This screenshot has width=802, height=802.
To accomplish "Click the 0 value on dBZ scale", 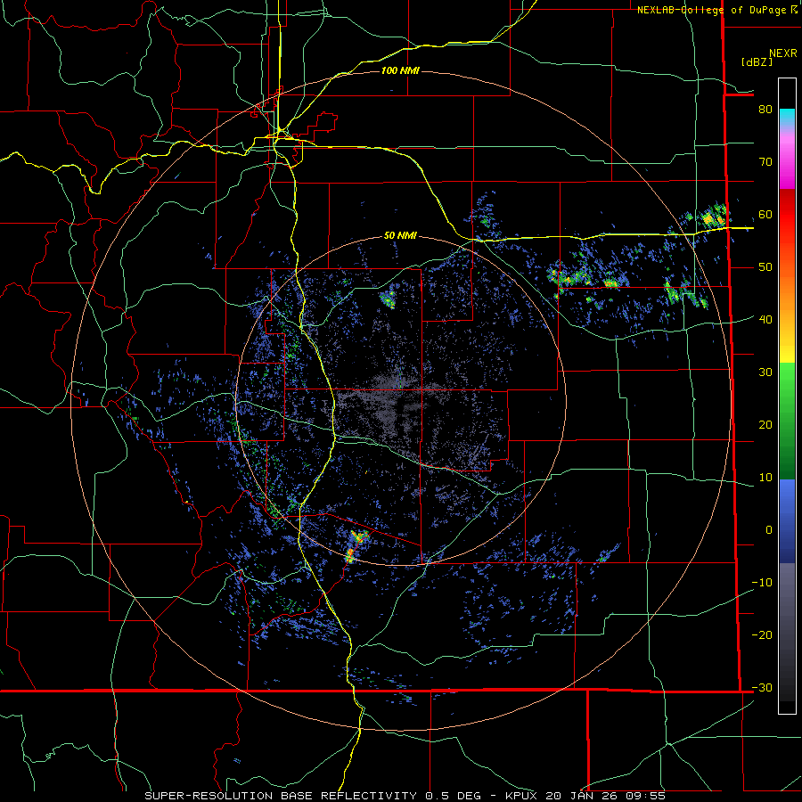I will pos(769,530).
